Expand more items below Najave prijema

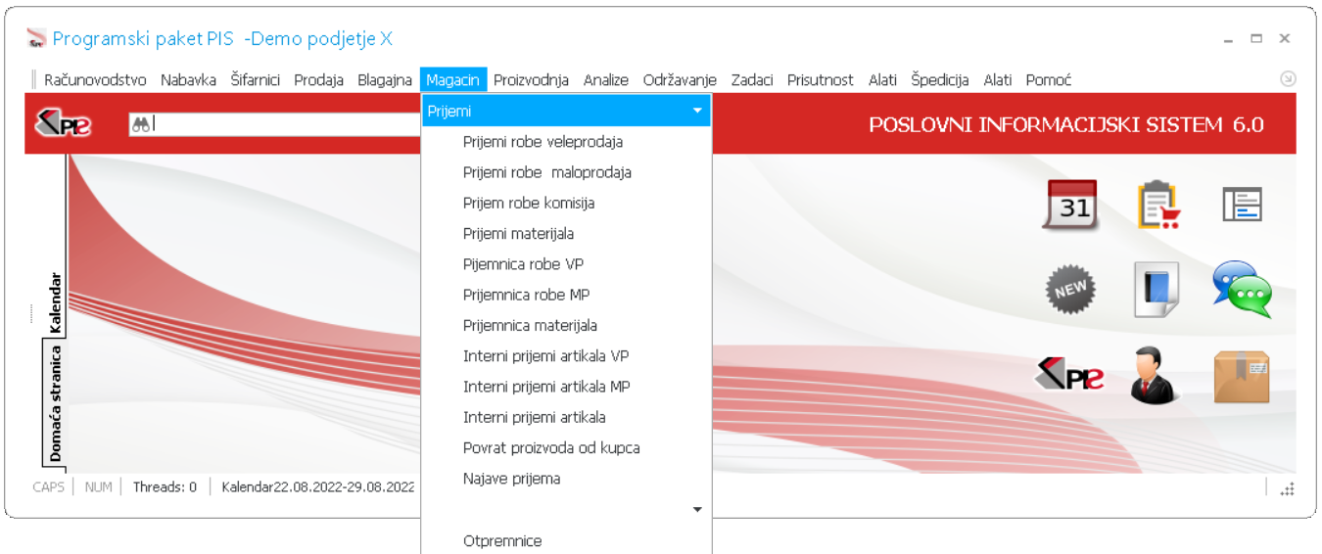pyautogui.click(x=697, y=510)
